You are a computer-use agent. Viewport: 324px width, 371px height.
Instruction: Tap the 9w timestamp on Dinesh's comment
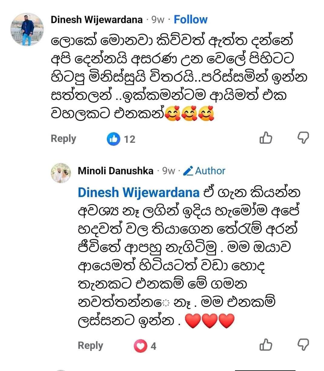point(158,20)
